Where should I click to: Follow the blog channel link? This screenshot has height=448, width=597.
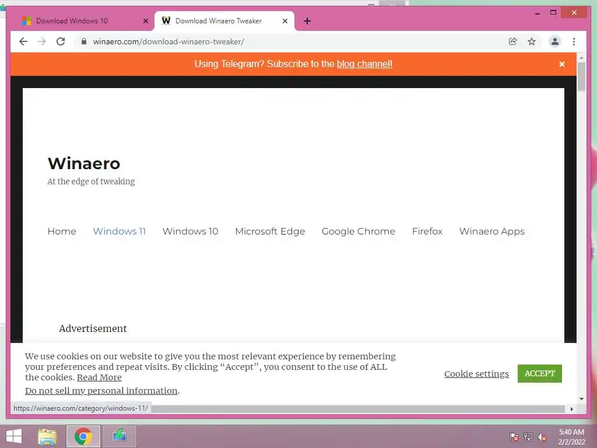pyautogui.click(x=364, y=64)
